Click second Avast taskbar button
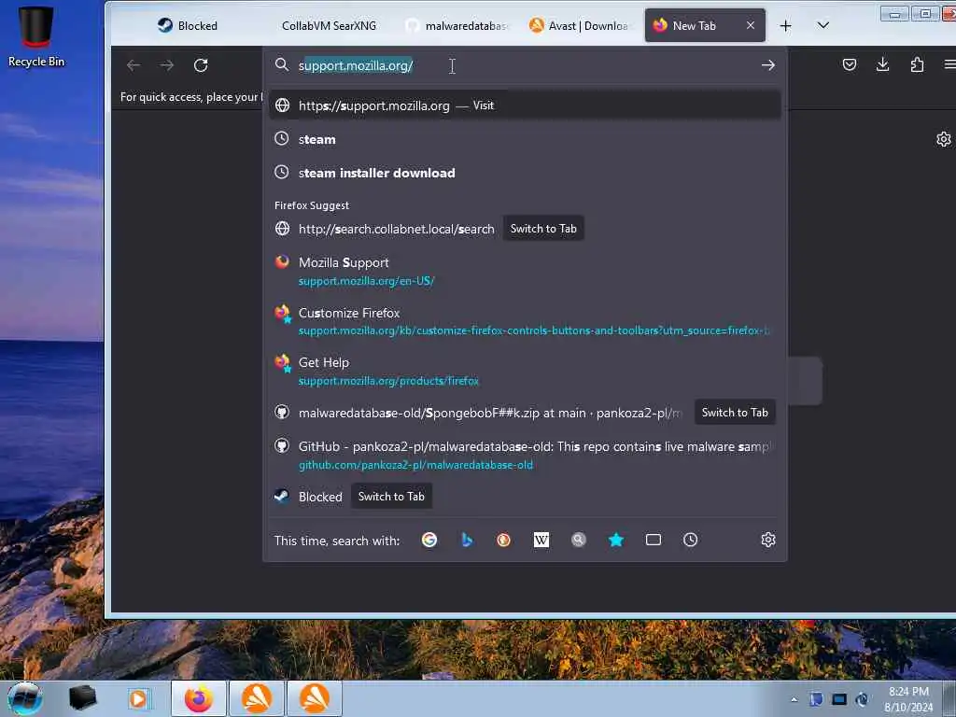Image resolution: width=956 pixels, height=717 pixels. coord(314,698)
